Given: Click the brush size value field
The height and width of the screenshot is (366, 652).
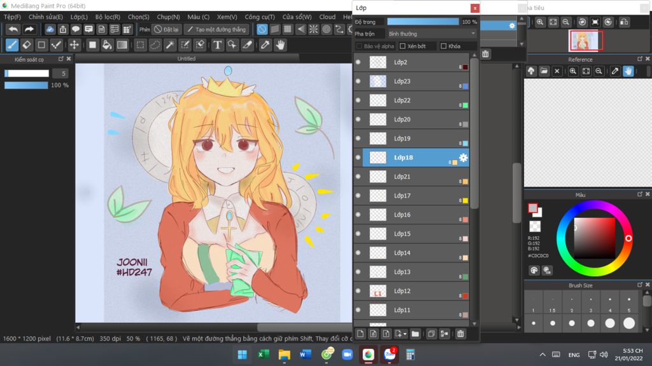Looking at the screenshot, I should (x=60, y=74).
